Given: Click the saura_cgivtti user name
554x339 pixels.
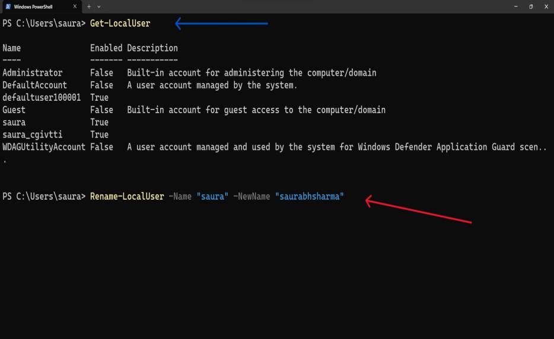Looking at the screenshot, I should tap(33, 135).
